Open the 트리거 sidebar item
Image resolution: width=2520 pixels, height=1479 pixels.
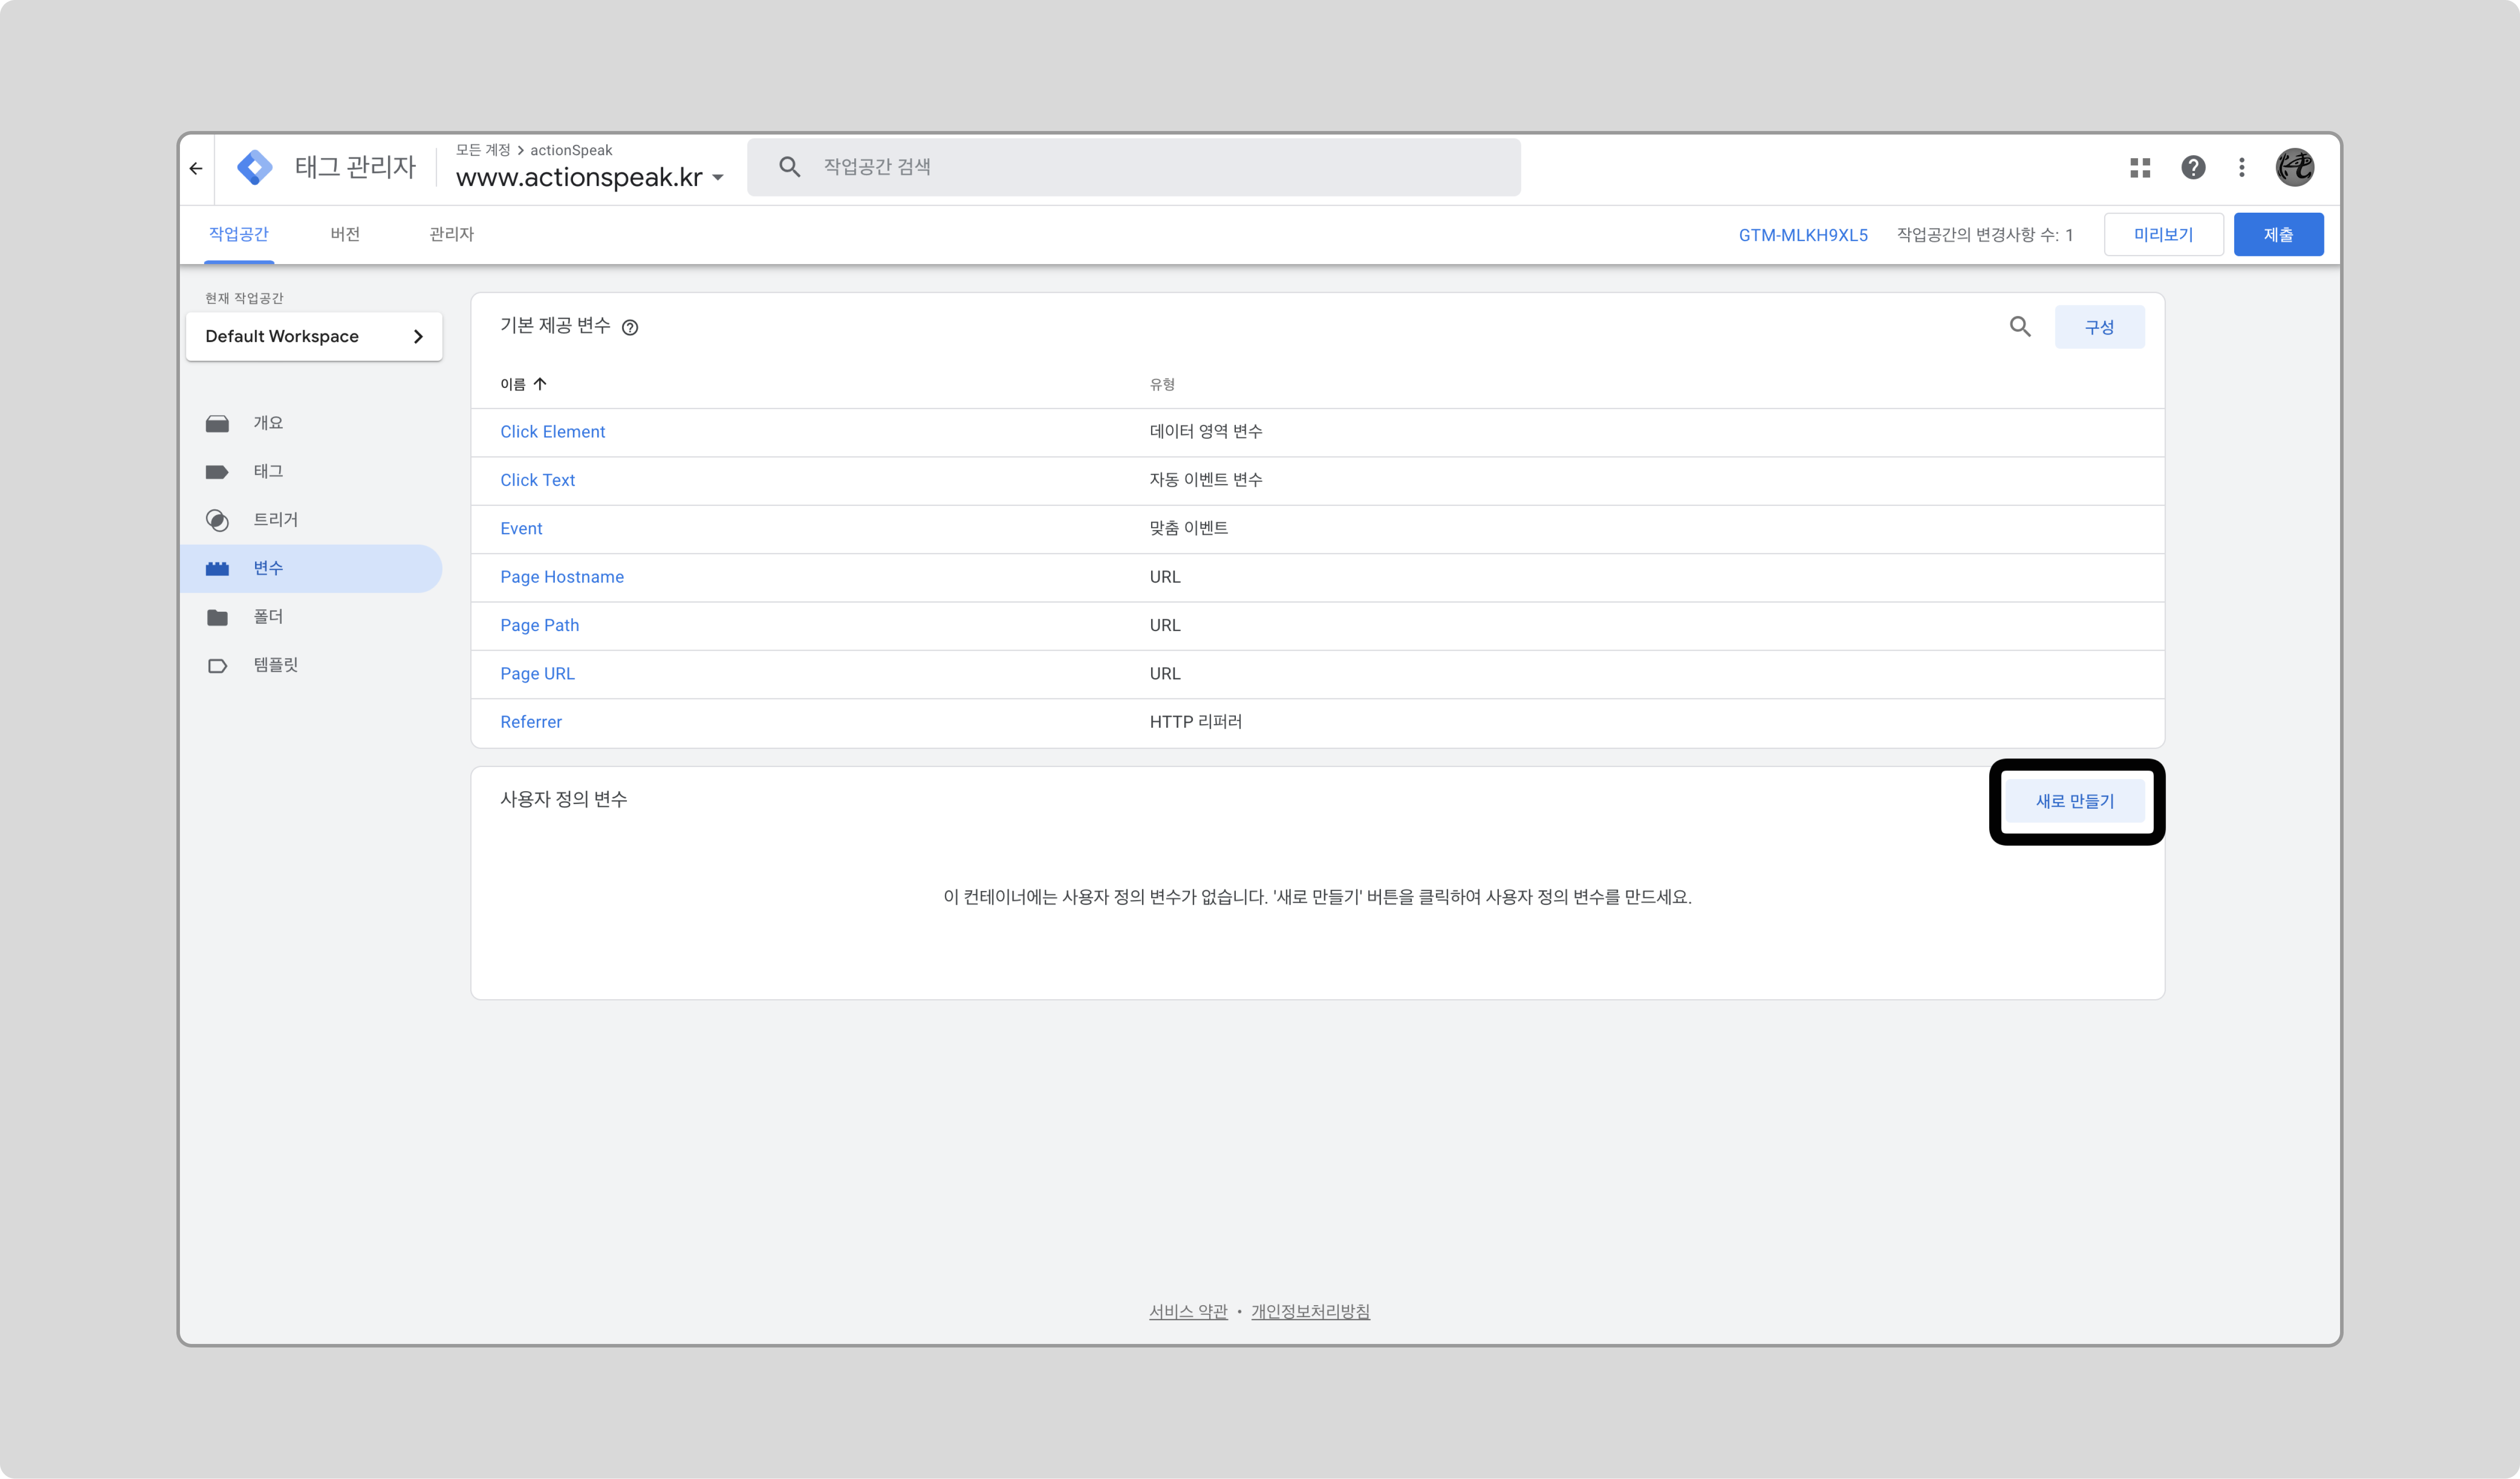click(311, 520)
